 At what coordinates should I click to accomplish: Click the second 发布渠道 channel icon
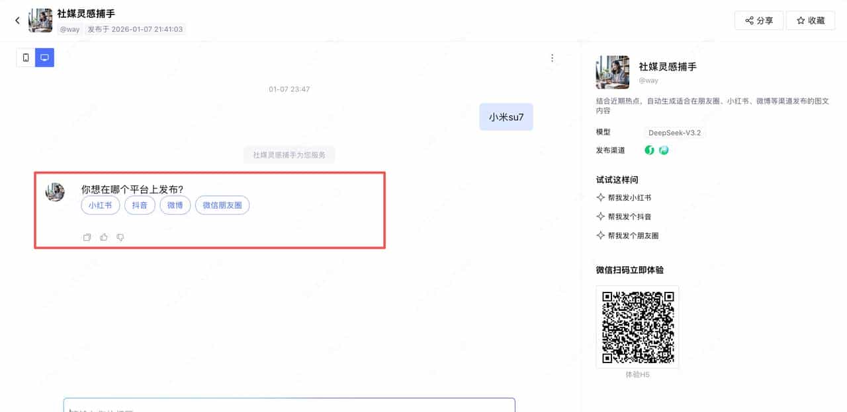664,150
